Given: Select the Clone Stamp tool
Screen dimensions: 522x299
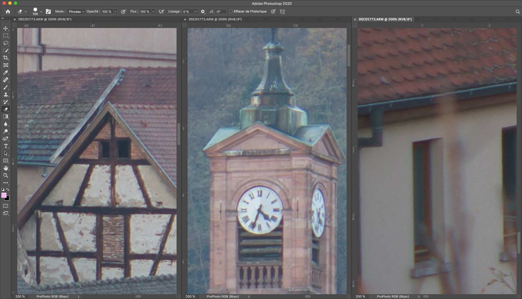Looking at the screenshot, I should [6, 95].
